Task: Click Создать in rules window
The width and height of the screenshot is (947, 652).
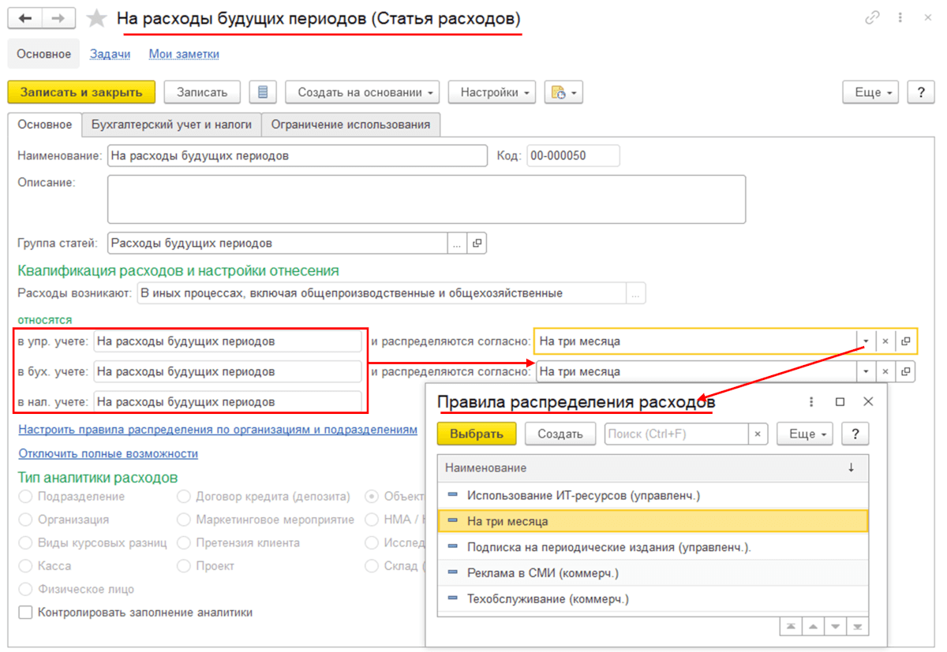Action: coord(560,434)
